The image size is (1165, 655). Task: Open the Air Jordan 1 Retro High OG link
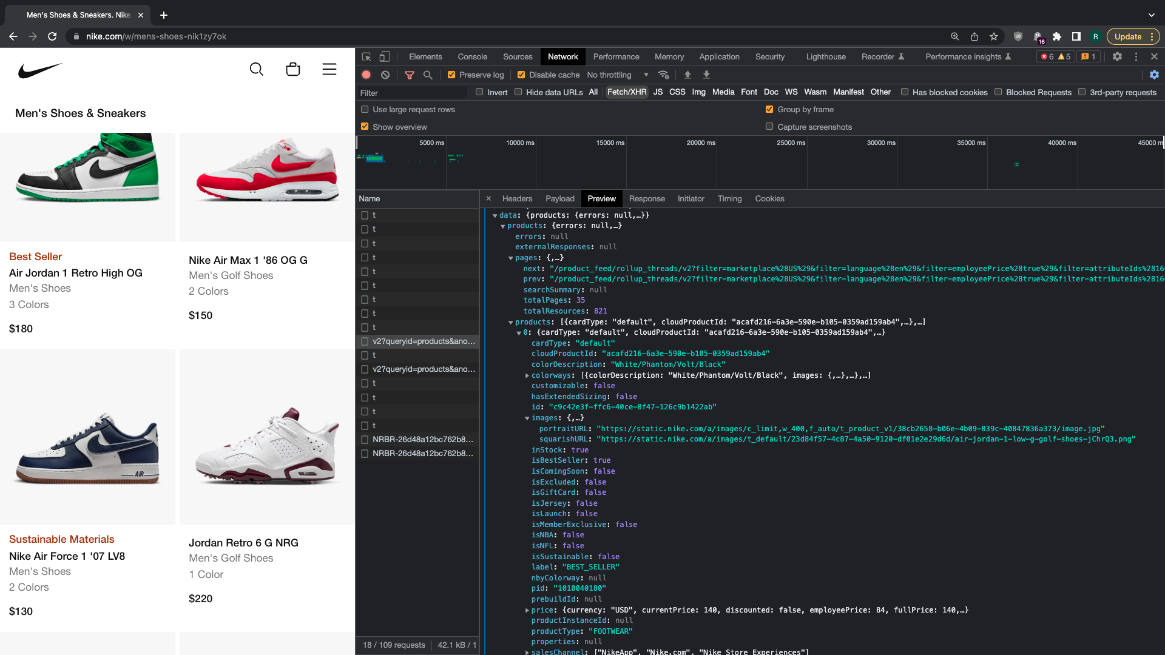click(76, 273)
